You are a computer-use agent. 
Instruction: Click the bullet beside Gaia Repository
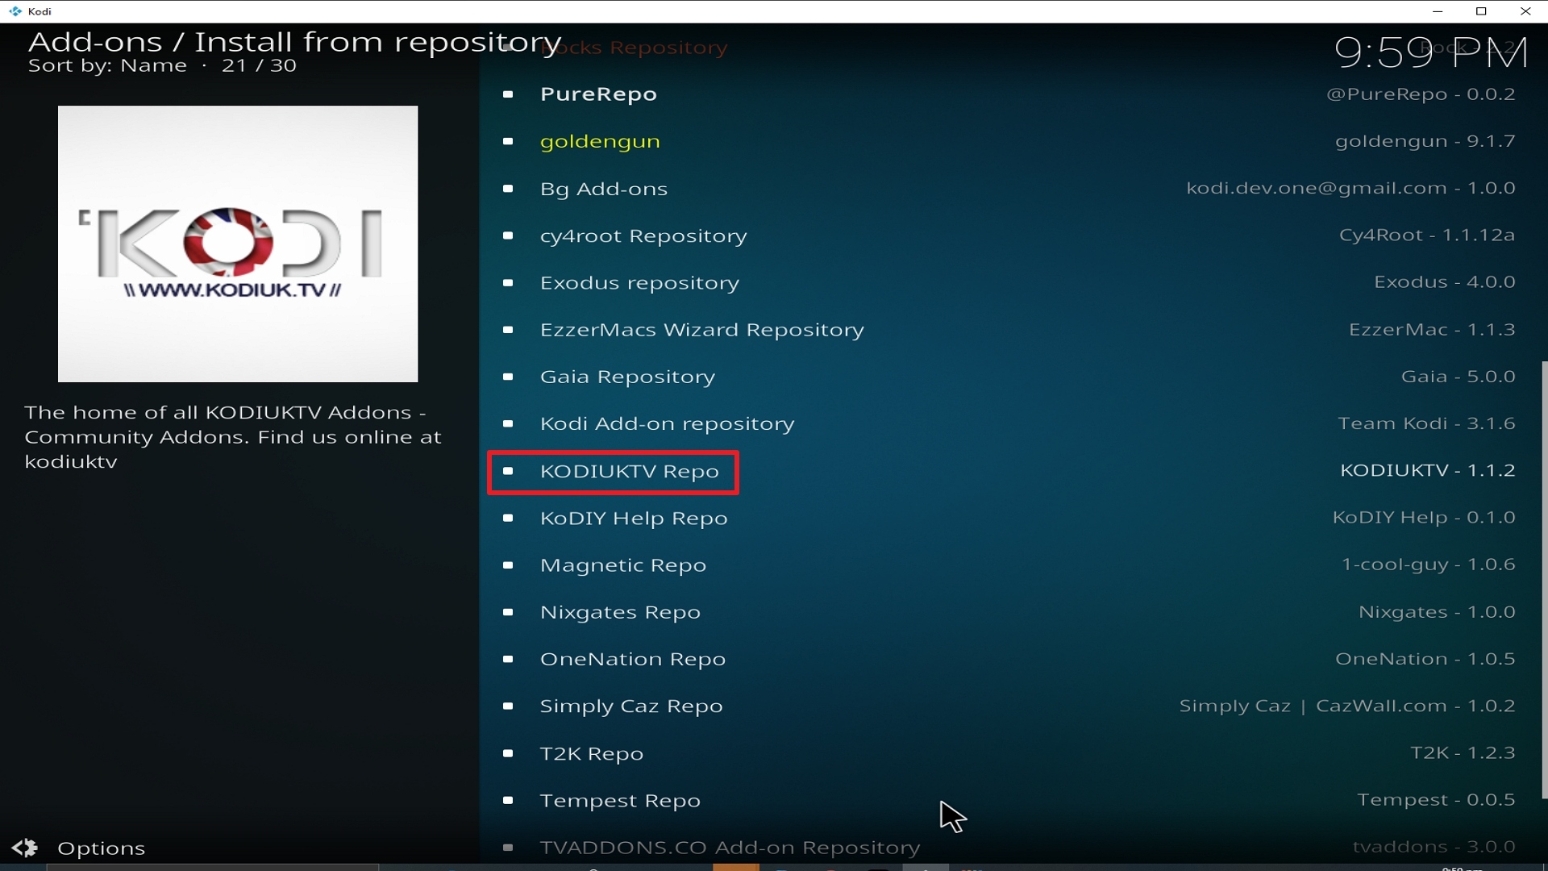coord(508,377)
